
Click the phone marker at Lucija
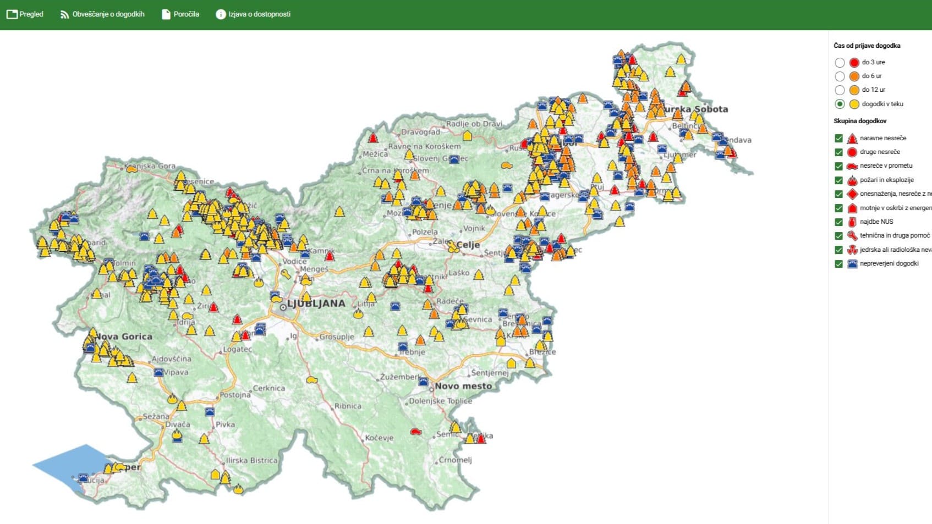[x=83, y=478]
